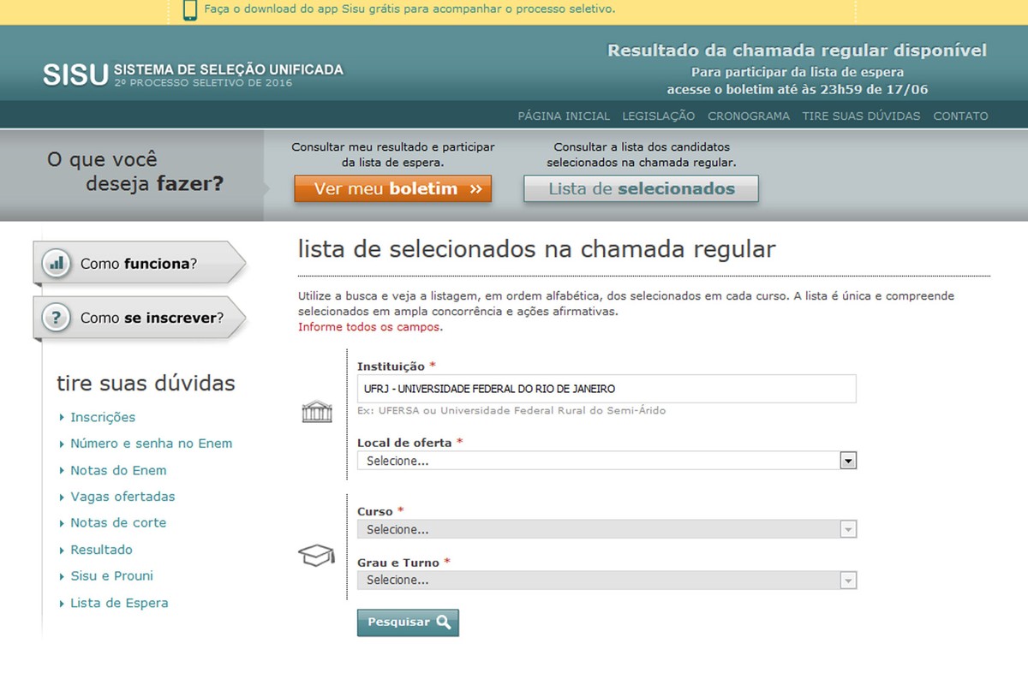
Task: Open TIRE SUAS DÚVIDAS menu item
Action: pyautogui.click(x=861, y=116)
